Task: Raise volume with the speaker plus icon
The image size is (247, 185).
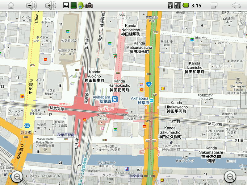Action: click(x=51, y=6)
